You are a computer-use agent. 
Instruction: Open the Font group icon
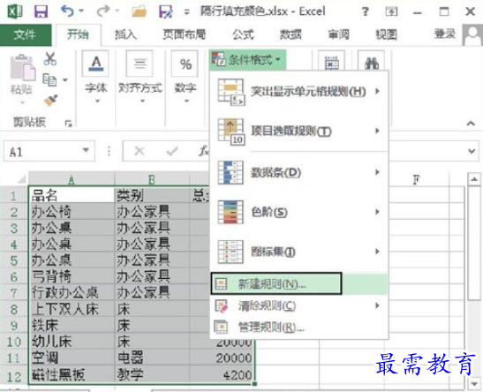coord(95,64)
